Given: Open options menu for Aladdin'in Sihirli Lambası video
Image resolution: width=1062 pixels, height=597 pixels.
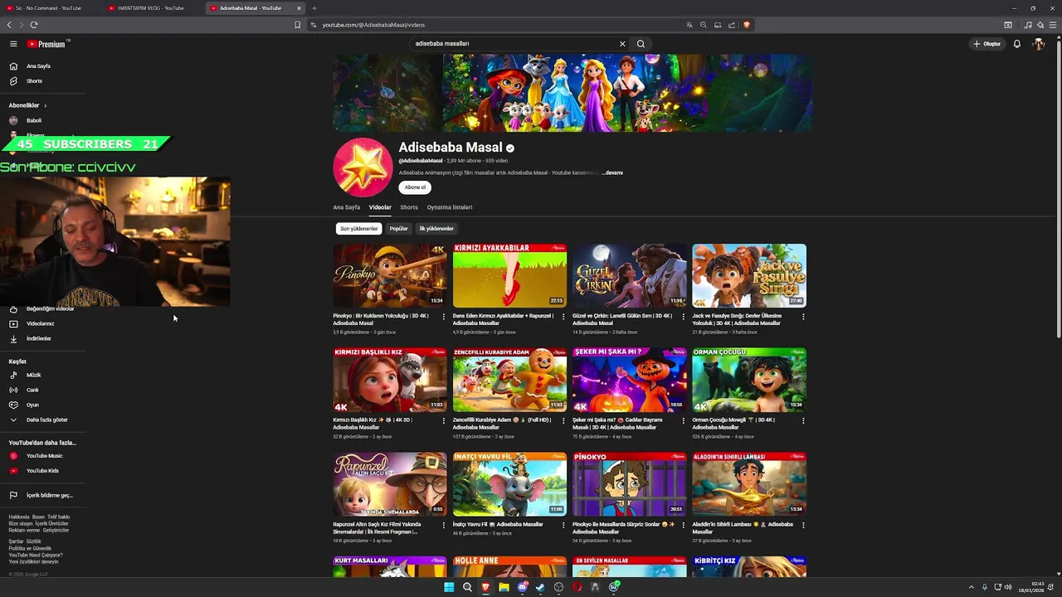Looking at the screenshot, I should tap(802, 525).
